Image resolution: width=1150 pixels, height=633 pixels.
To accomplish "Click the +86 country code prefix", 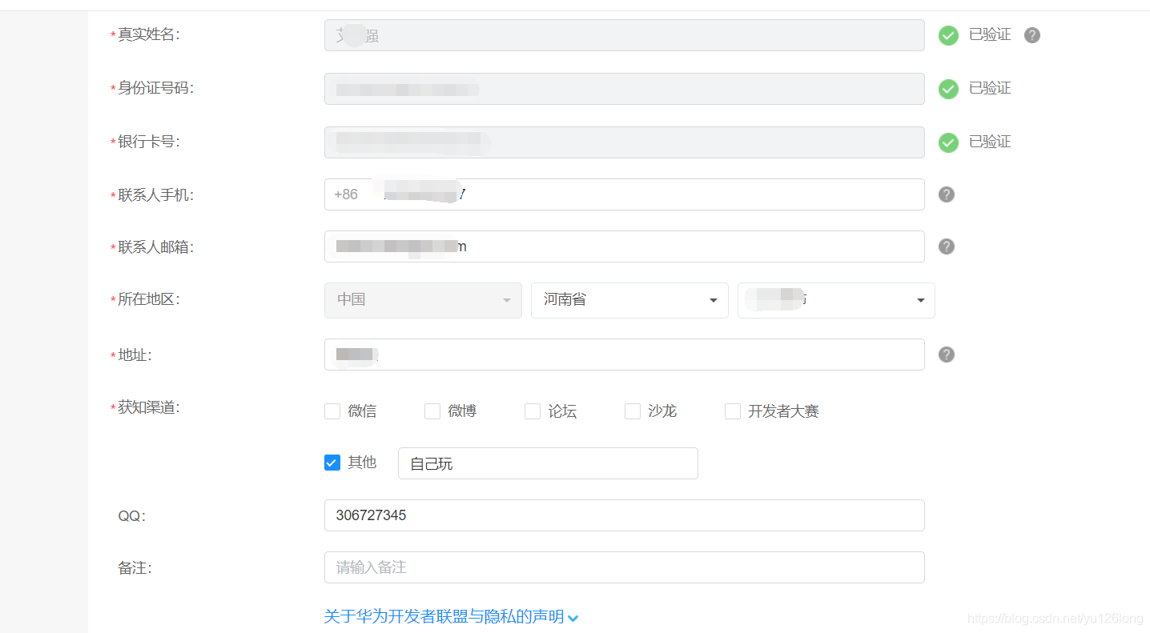I will 346,194.
